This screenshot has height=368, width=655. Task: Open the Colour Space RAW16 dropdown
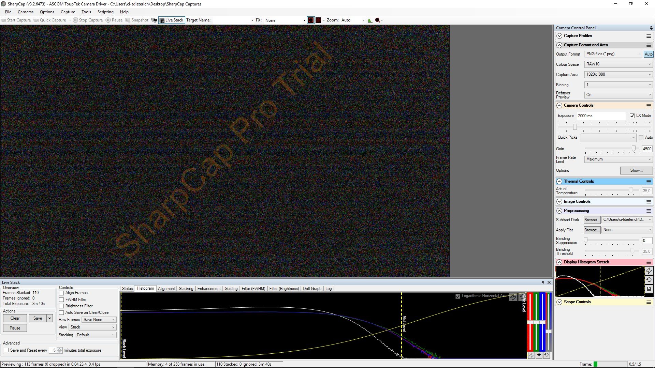coord(618,64)
